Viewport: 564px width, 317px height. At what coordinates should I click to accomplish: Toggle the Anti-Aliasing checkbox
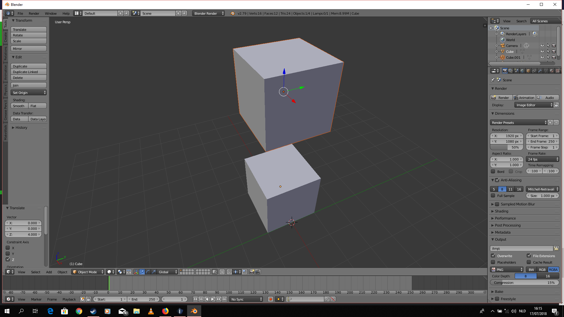click(x=497, y=180)
